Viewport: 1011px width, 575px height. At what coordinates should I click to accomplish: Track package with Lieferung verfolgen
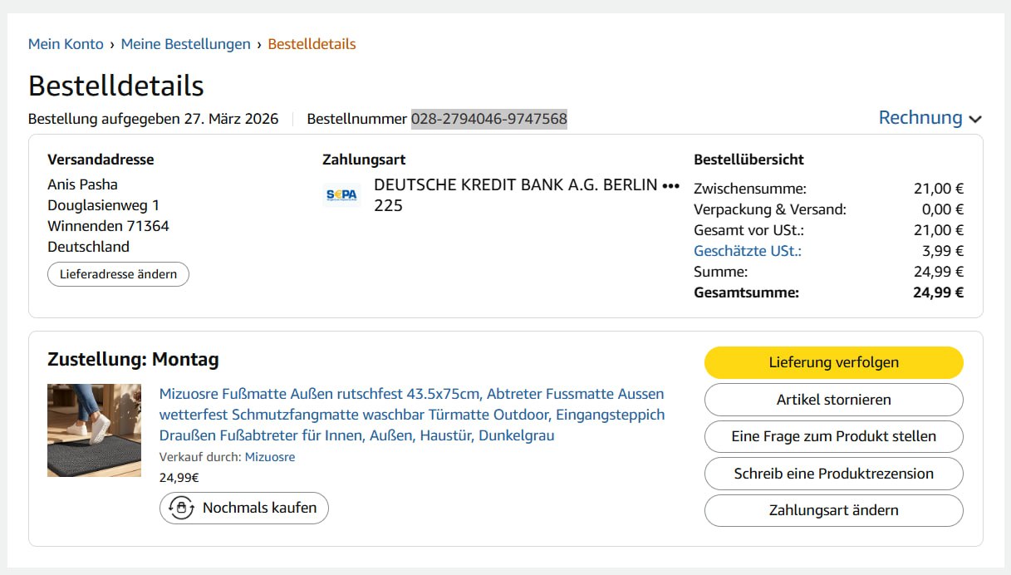(x=833, y=362)
